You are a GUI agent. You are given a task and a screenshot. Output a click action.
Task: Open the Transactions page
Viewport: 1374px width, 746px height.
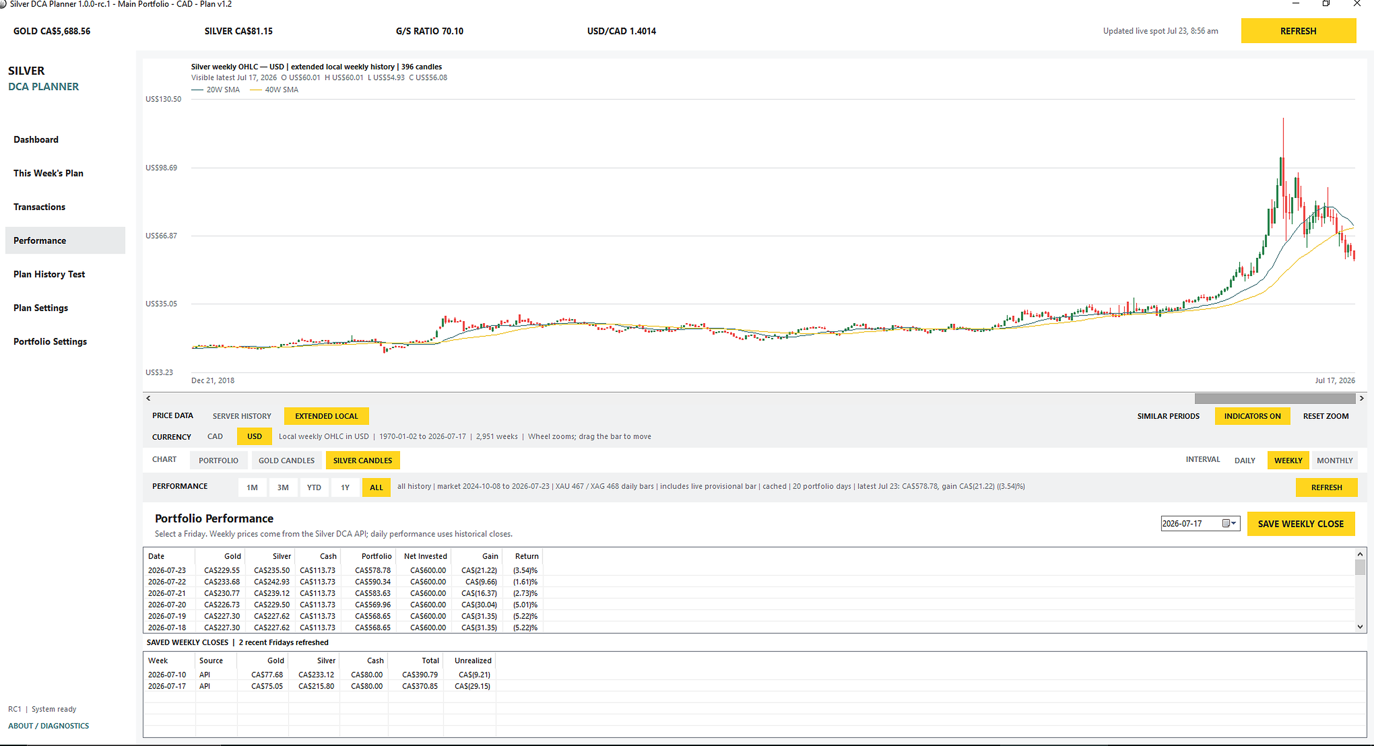tap(39, 206)
